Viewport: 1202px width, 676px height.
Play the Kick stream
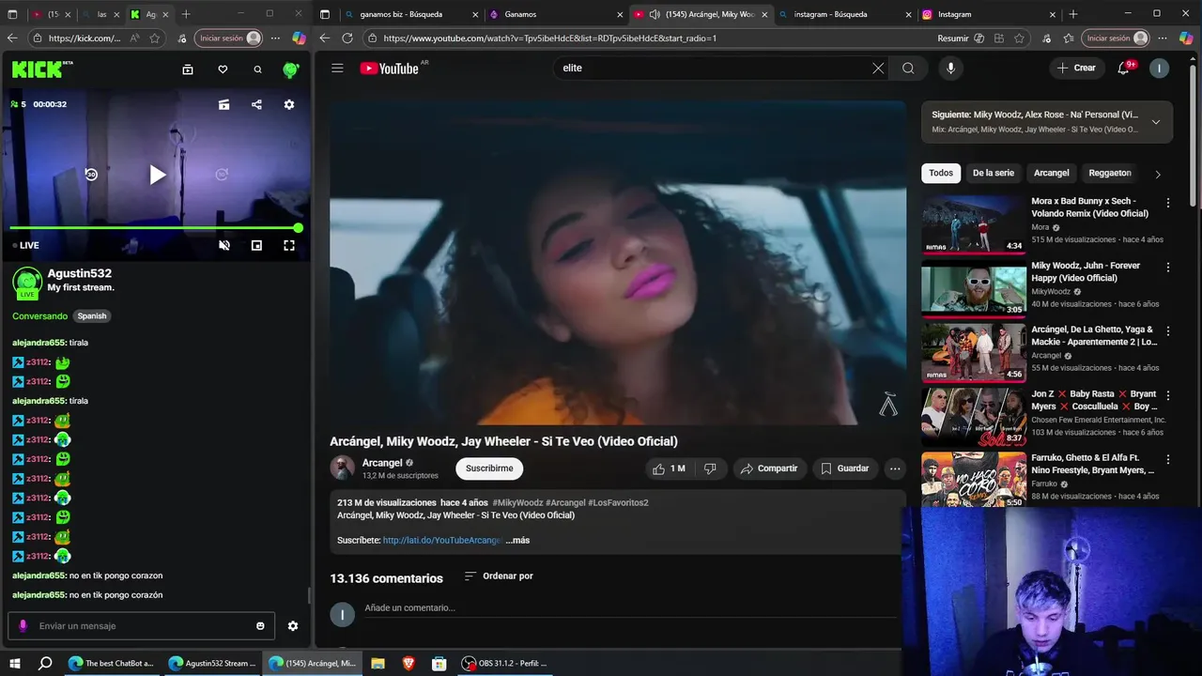pyautogui.click(x=157, y=175)
